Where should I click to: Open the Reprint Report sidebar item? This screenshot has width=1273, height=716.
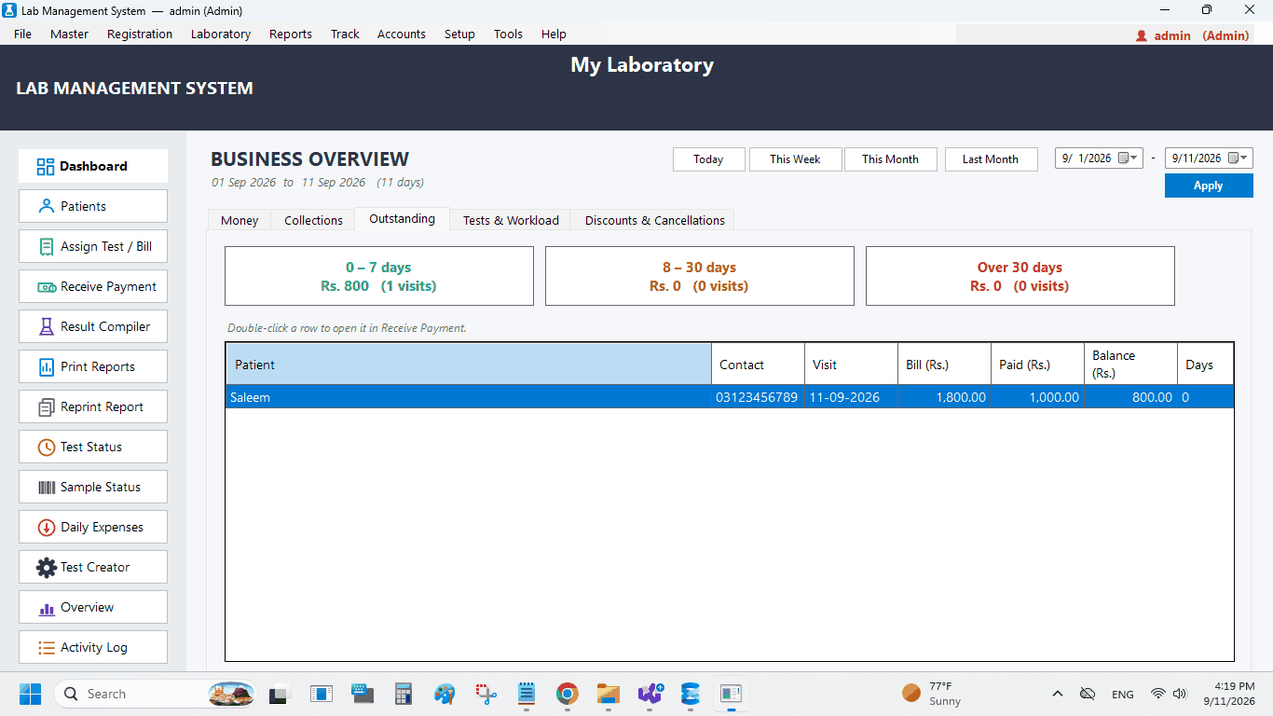(x=93, y=406)
